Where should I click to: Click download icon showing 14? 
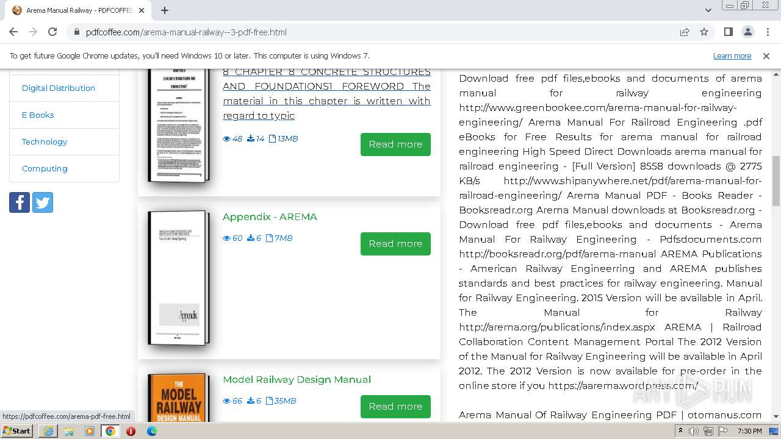coord(251,139)
